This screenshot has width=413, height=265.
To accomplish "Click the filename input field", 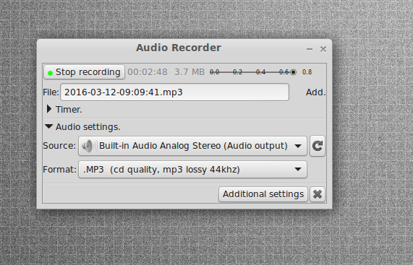I will click(x=174, y=92).
